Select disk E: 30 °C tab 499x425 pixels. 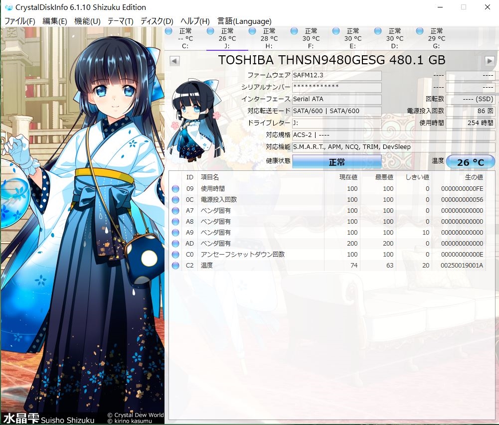point(353,38)
